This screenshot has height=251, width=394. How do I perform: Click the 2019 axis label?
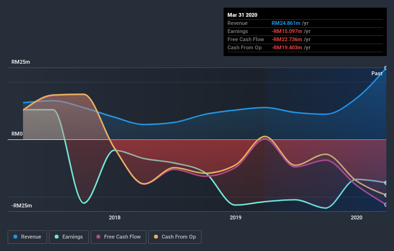tap(236, 217)
